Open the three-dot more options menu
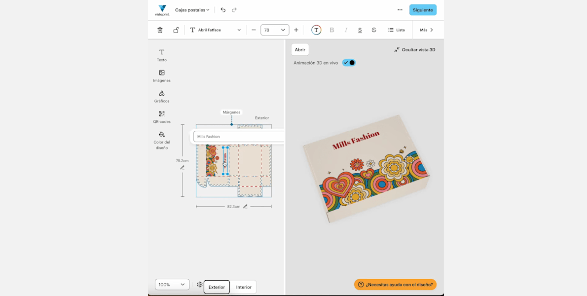The width and height of the screenshot is (587, 296). 400,10
